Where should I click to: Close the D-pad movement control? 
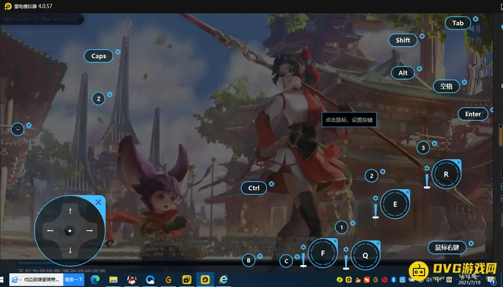[x=98, y=202]
